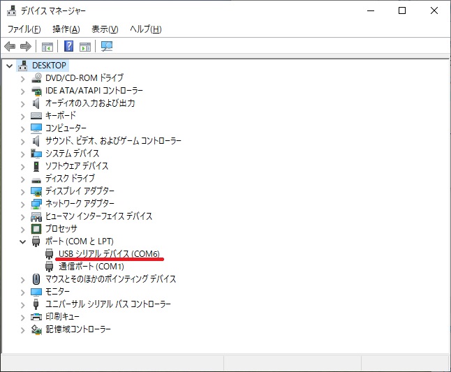Click the speaker icon beside オーディオの入力および出力

coord(36,103)
